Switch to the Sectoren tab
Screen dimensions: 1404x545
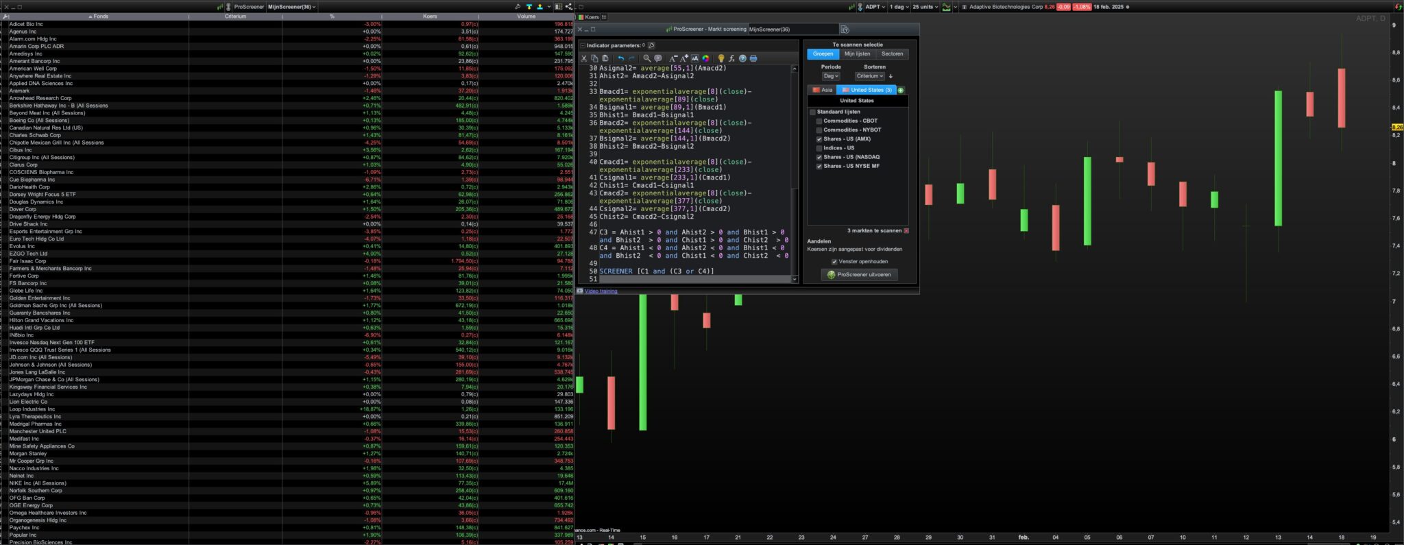tap(892, 53)
